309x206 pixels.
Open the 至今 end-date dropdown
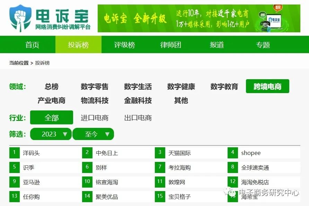(x=93, y=134)
